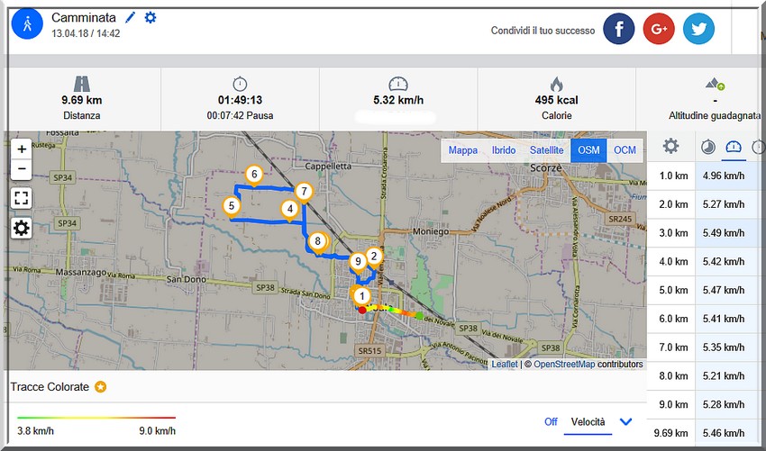Click the green route end dot

(419, 316)
